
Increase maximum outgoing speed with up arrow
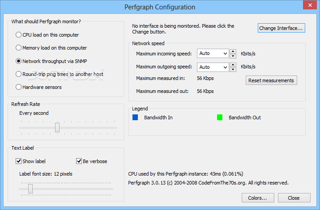(x=233, y=65)
